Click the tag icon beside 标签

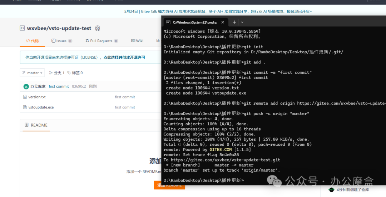[69, 73]
